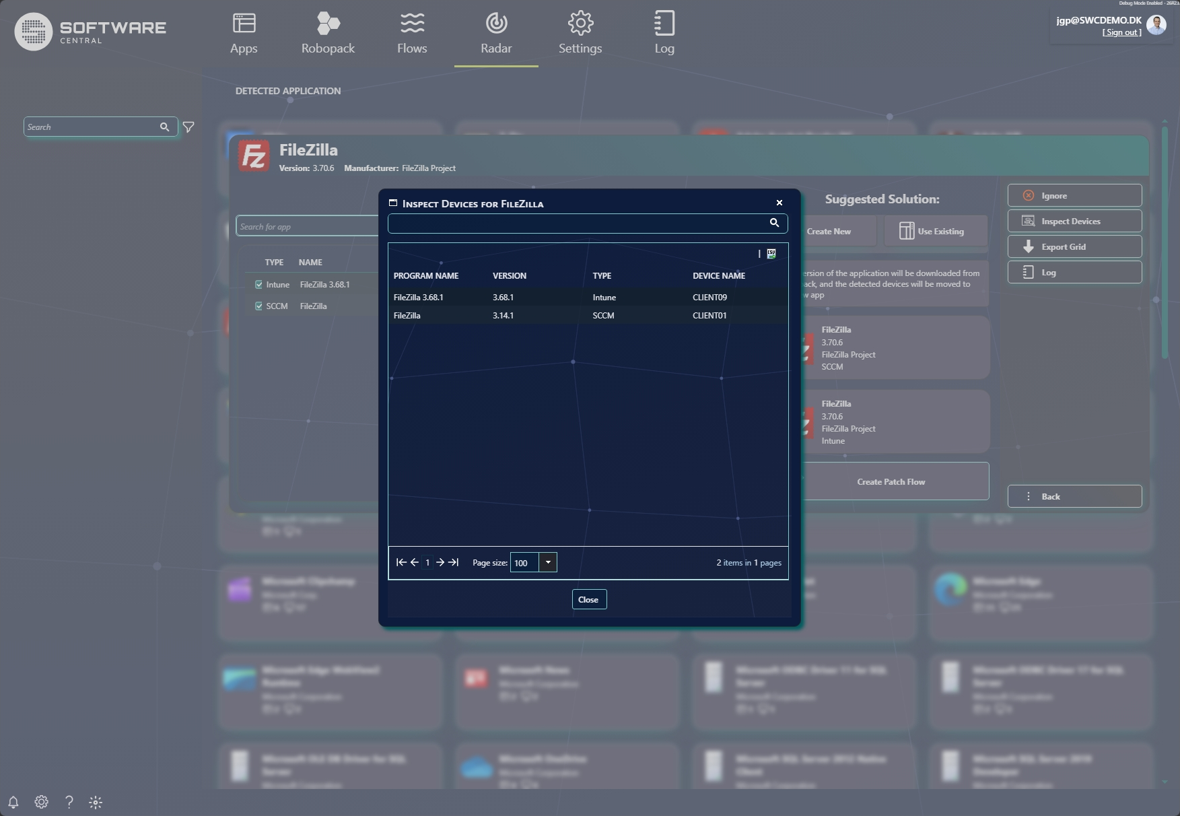Go to the first page of results
Screen dimensions: 1180x816
click(x=401, y=562)
